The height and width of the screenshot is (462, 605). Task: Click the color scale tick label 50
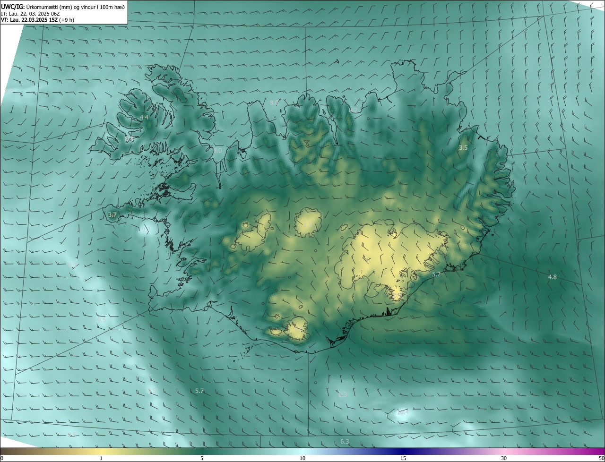point(601,458)
